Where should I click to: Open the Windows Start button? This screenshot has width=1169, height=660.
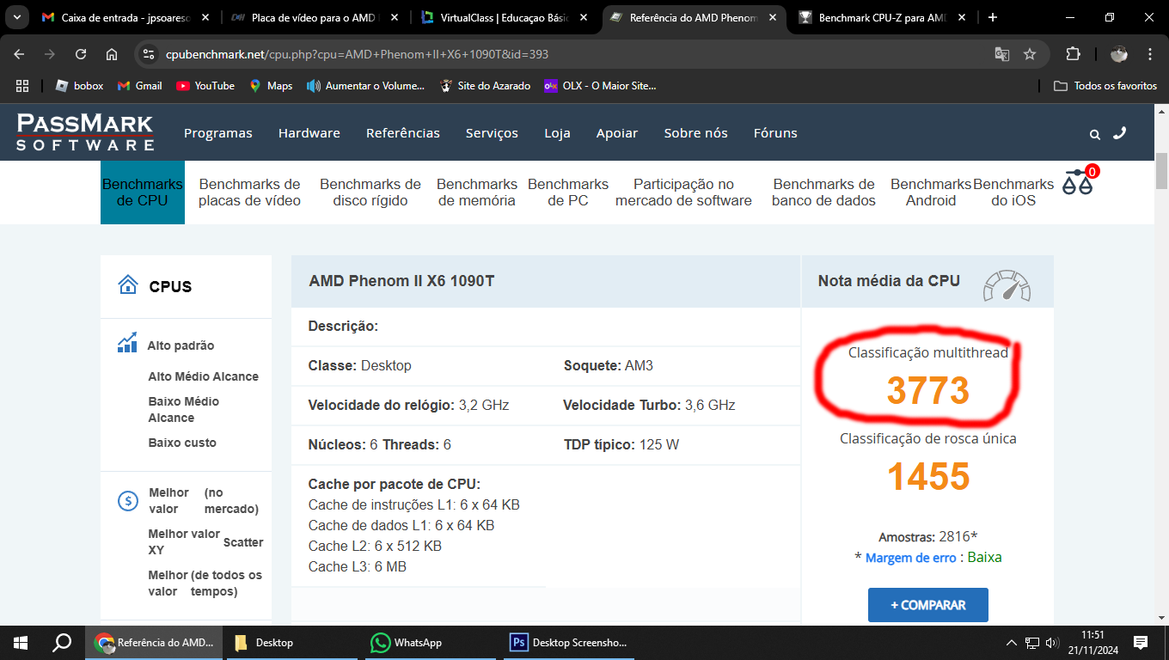(20, 643)
